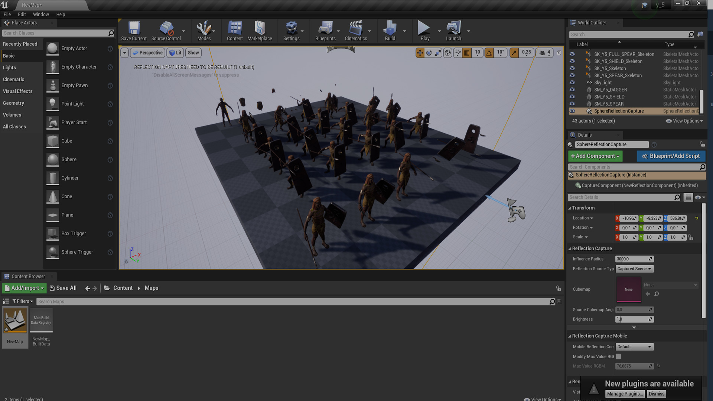The image size is (713, 401).
Task: Dismiss the new plugins notification
Action: pos(656,394)
